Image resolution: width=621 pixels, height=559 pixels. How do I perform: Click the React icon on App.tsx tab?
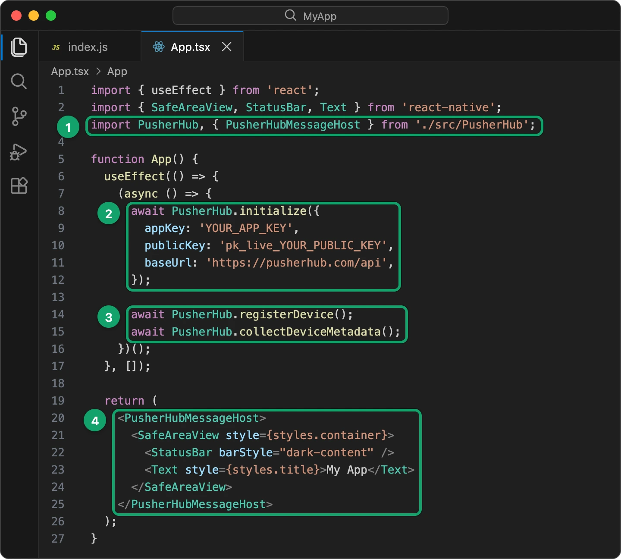click(159, 47)
